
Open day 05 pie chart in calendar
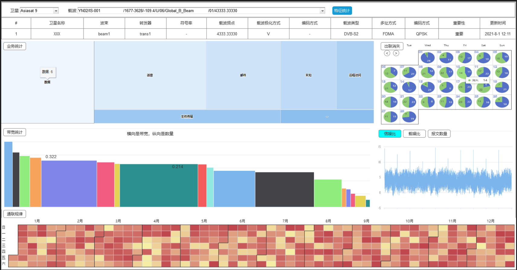point(502,58)
